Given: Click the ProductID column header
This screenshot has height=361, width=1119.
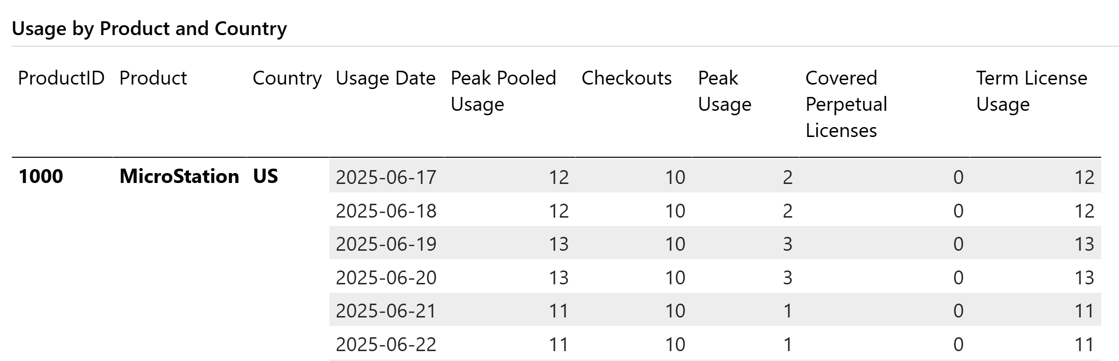Looking at the screenshot, I should point(61,78).
